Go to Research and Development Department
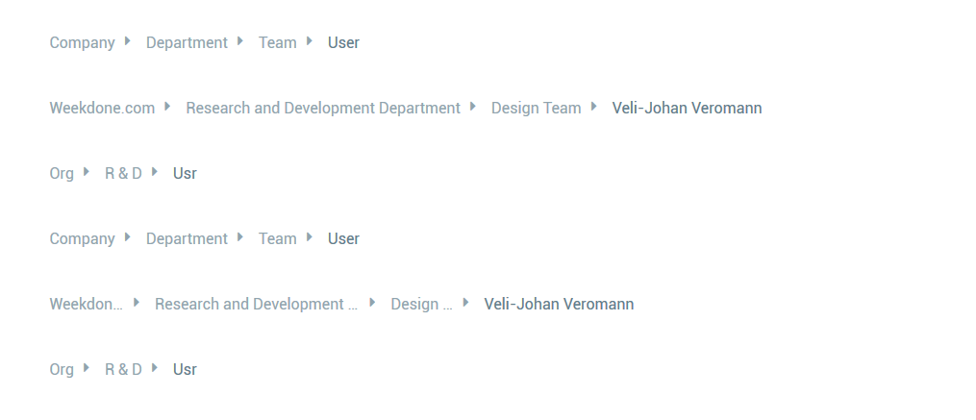The image size is (976, 420). (x=323, y=109)
